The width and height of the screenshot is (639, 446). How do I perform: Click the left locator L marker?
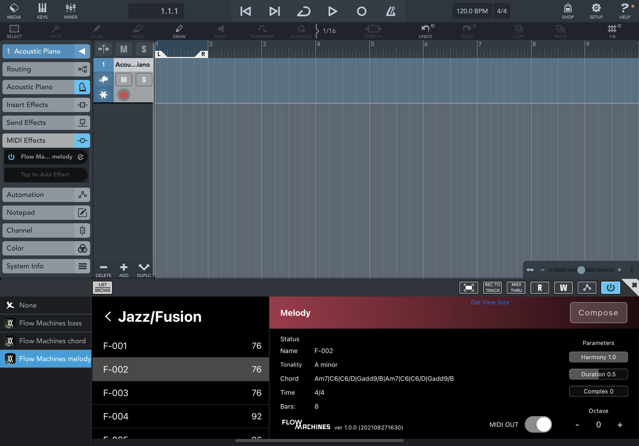click(x=159, y=54)
